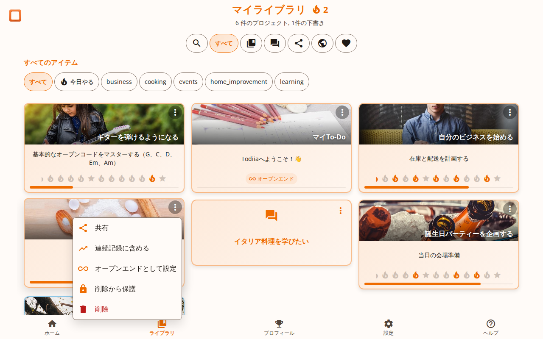Click the streak flame icon beside マイライブラリ
Viewport: 543px width, 339px height.
tap(316, 9)
